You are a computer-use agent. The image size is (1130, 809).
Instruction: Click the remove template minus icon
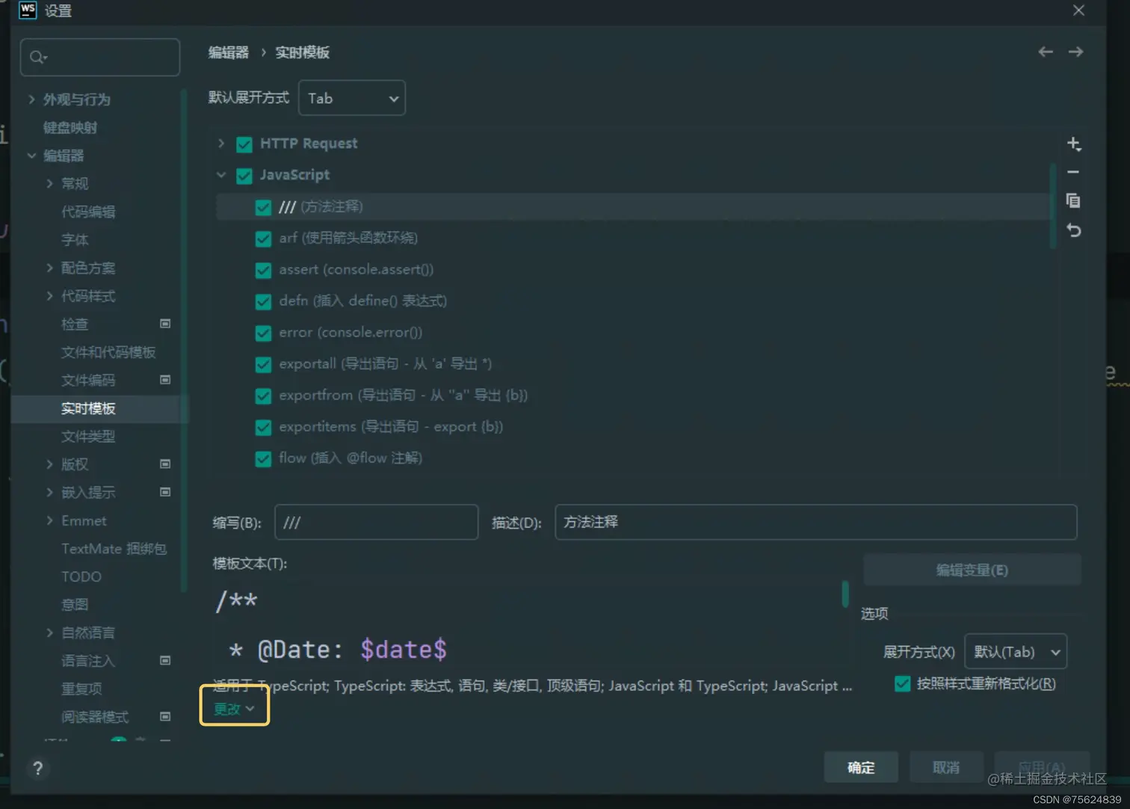pyautogui.click(x=1073, y=172)
